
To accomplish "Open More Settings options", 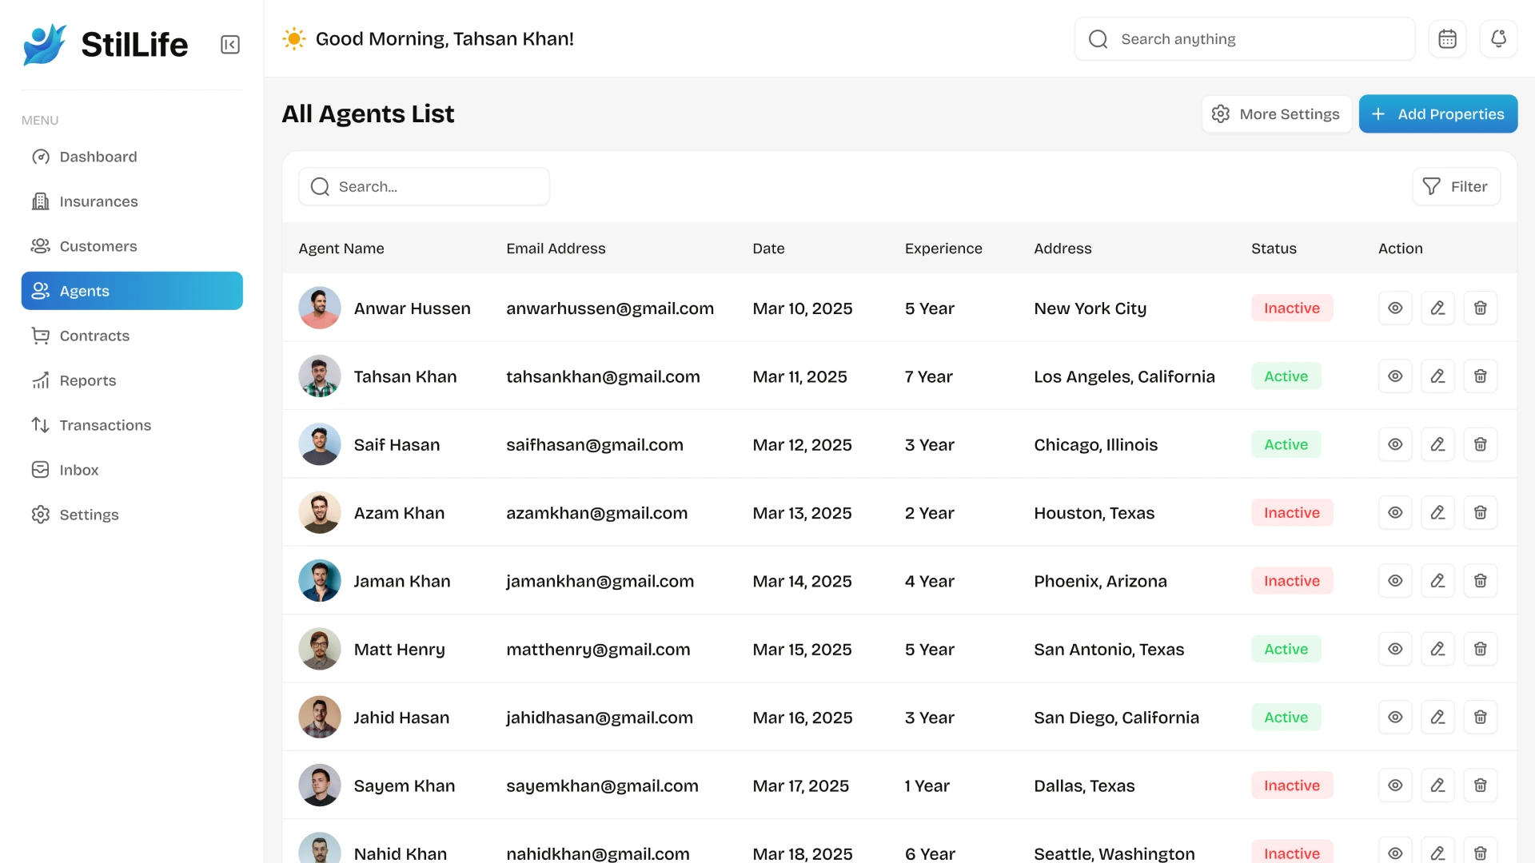I will pyautogui.click(x=1276, y=114).
